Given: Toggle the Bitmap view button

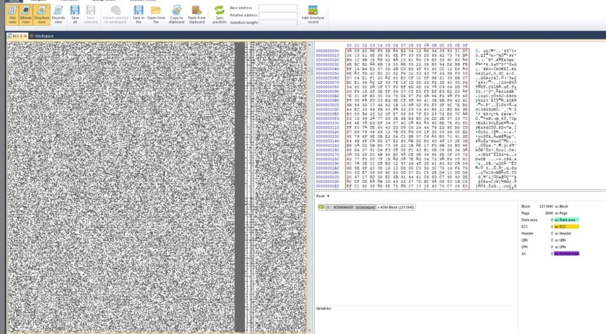Looking at the screenshot, I should [x=26, y=14].
